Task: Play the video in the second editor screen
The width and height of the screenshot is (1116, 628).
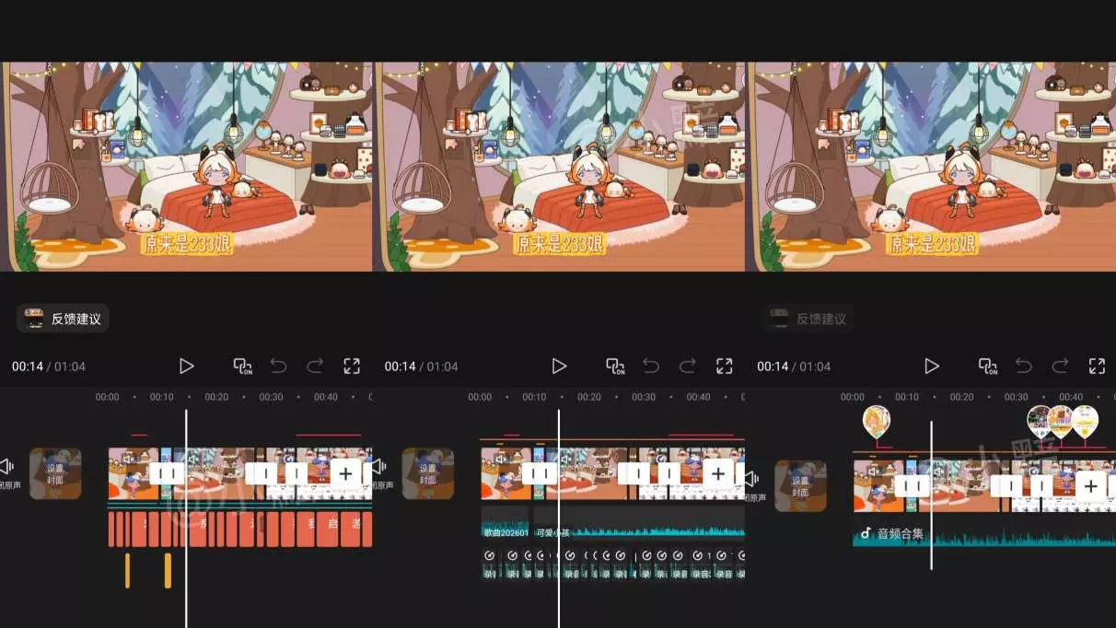Action: [x=559, y=366]
